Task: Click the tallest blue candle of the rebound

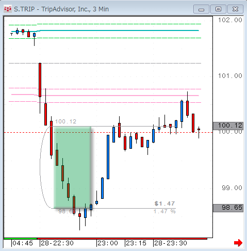Action: tap(108, 157)
